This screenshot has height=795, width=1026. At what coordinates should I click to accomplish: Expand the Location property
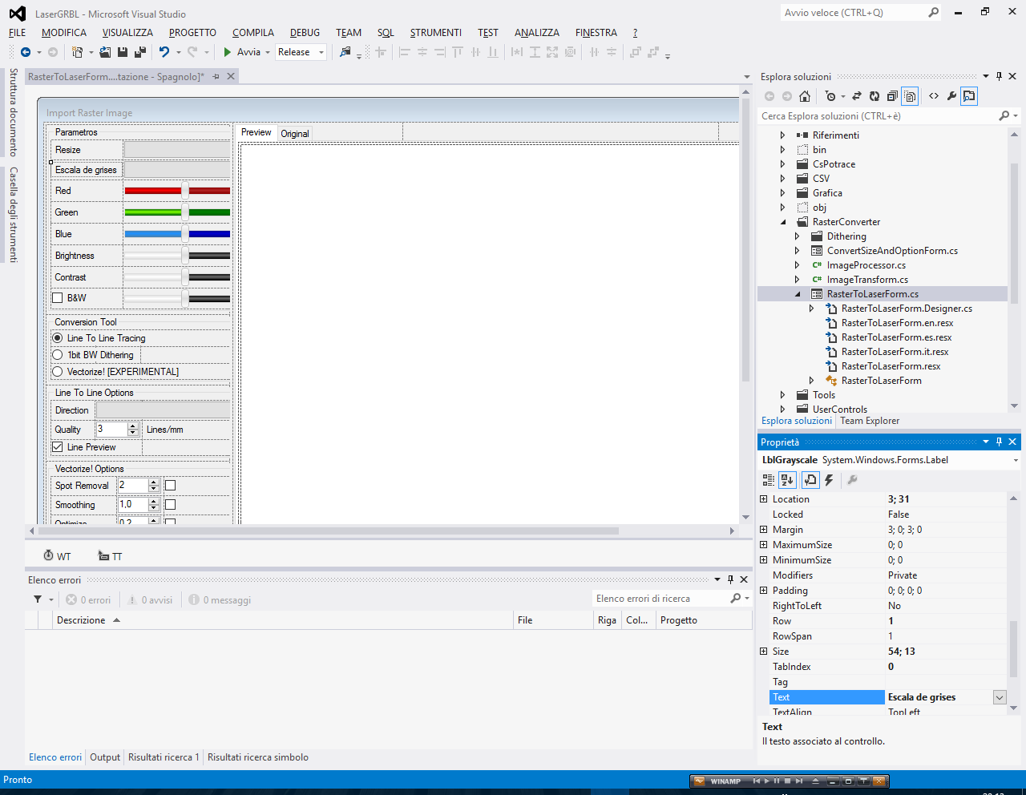coord(764,499)
